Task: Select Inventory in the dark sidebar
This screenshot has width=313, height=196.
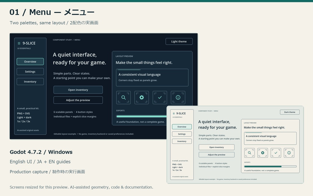Action: coord(30,81)
